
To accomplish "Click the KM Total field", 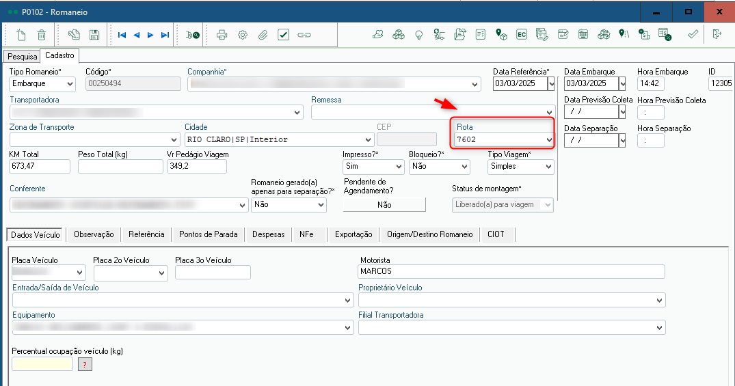I will click(40, 166).
